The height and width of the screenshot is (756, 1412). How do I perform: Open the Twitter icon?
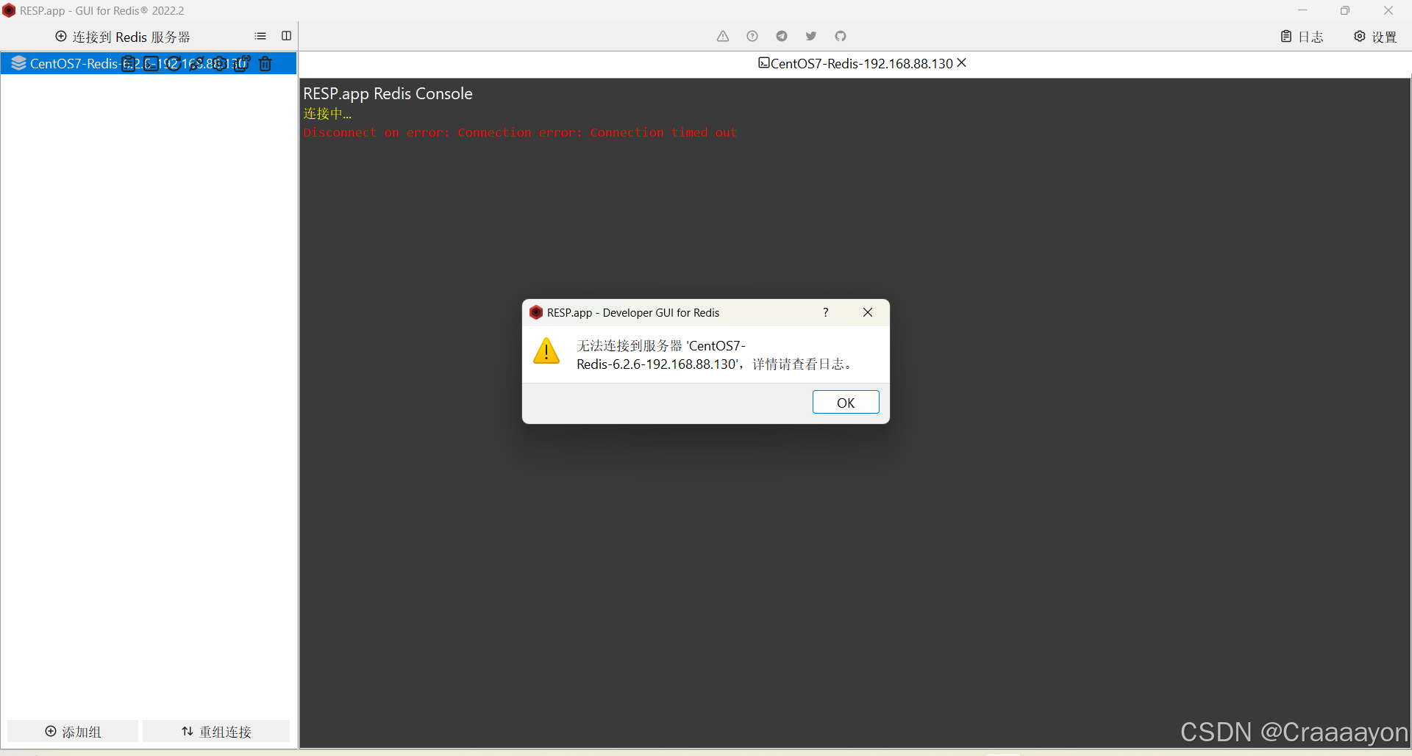point(811,36)
